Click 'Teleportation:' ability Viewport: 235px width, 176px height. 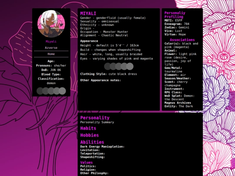tap(93, 153)
